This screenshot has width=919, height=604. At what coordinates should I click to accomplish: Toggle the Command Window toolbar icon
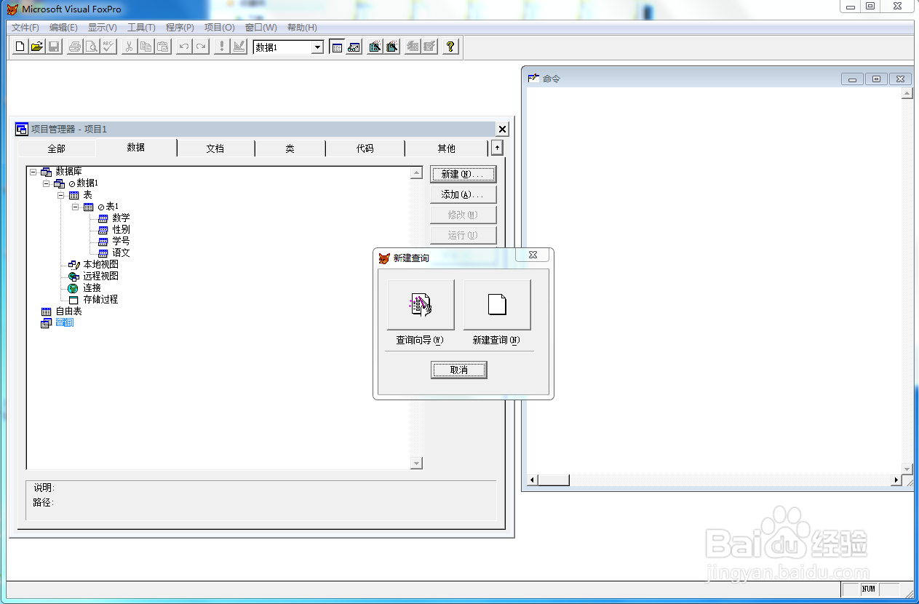tap(337, 47)
